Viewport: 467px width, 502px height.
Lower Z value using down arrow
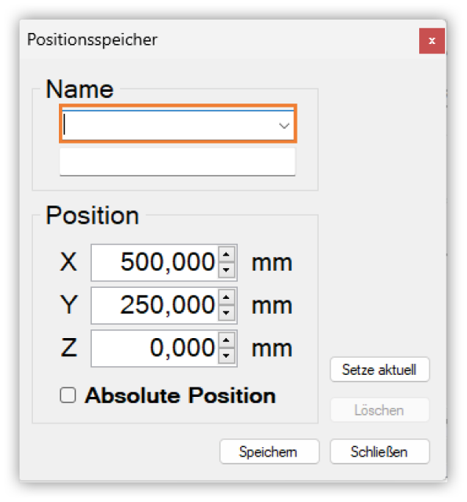[227, 355]
